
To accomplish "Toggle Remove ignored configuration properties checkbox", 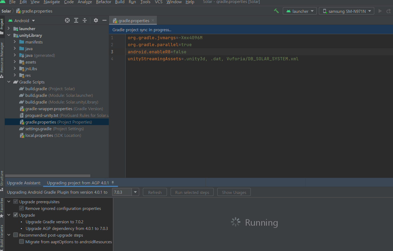I will tap(22, 208).
